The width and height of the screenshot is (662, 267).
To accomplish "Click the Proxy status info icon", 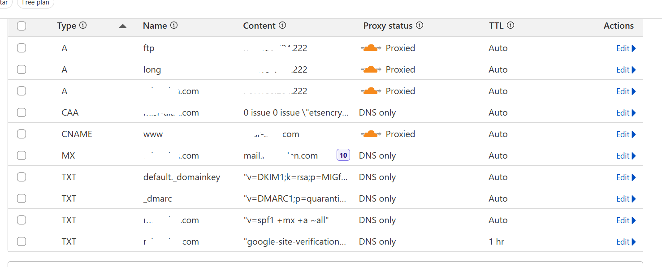I will (420, 26).
